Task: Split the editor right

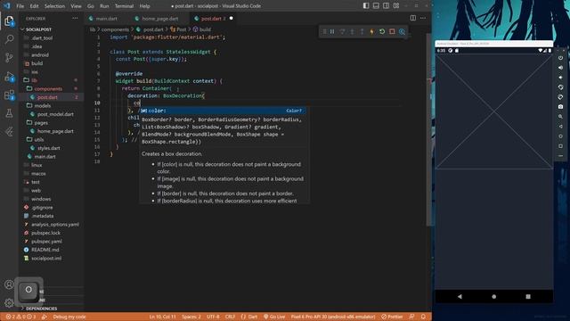Action: (x=413, y=18)
